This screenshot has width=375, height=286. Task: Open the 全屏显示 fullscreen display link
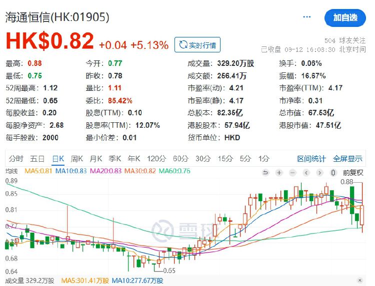(x=347, y=159)
